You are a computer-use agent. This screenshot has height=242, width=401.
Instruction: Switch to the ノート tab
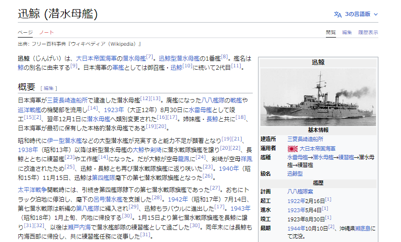(47, 32)
